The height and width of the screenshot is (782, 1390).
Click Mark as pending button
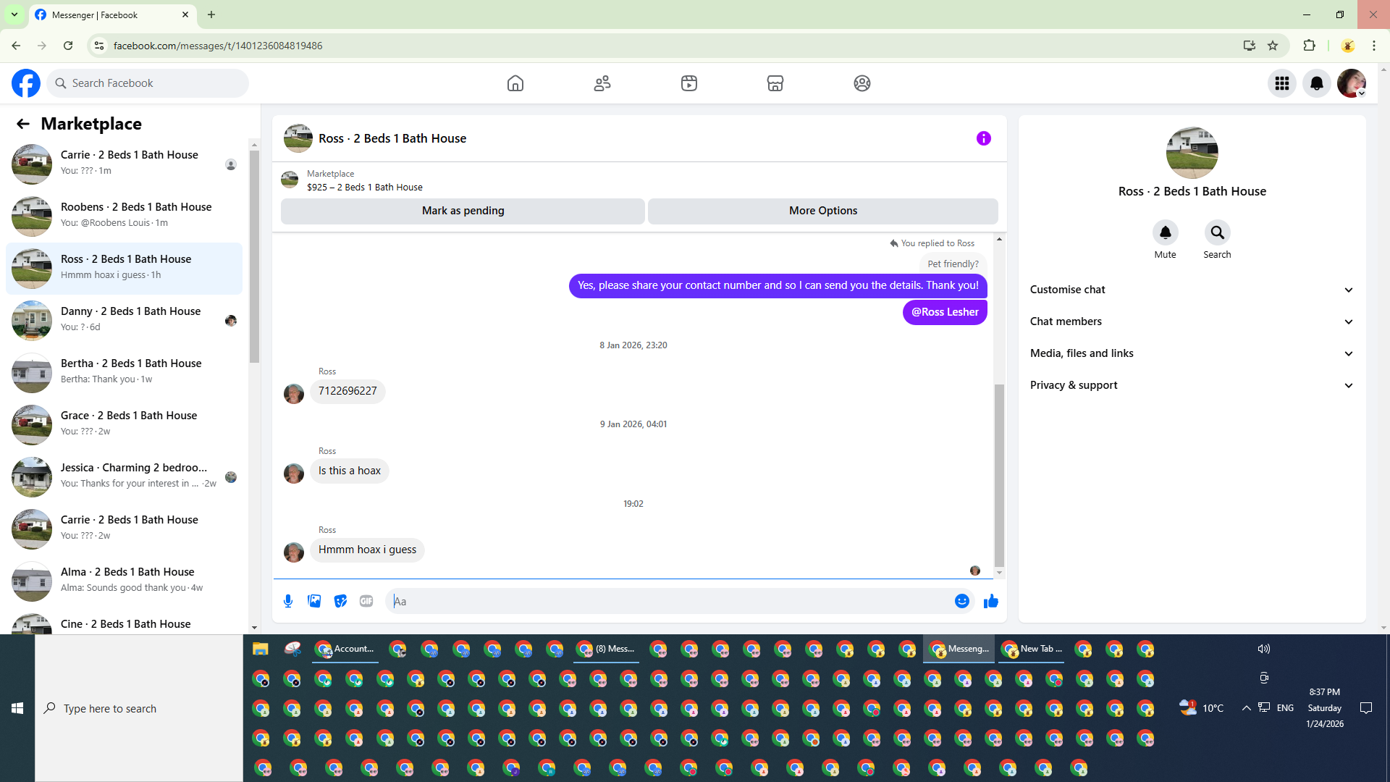click(x=463, y=211)
